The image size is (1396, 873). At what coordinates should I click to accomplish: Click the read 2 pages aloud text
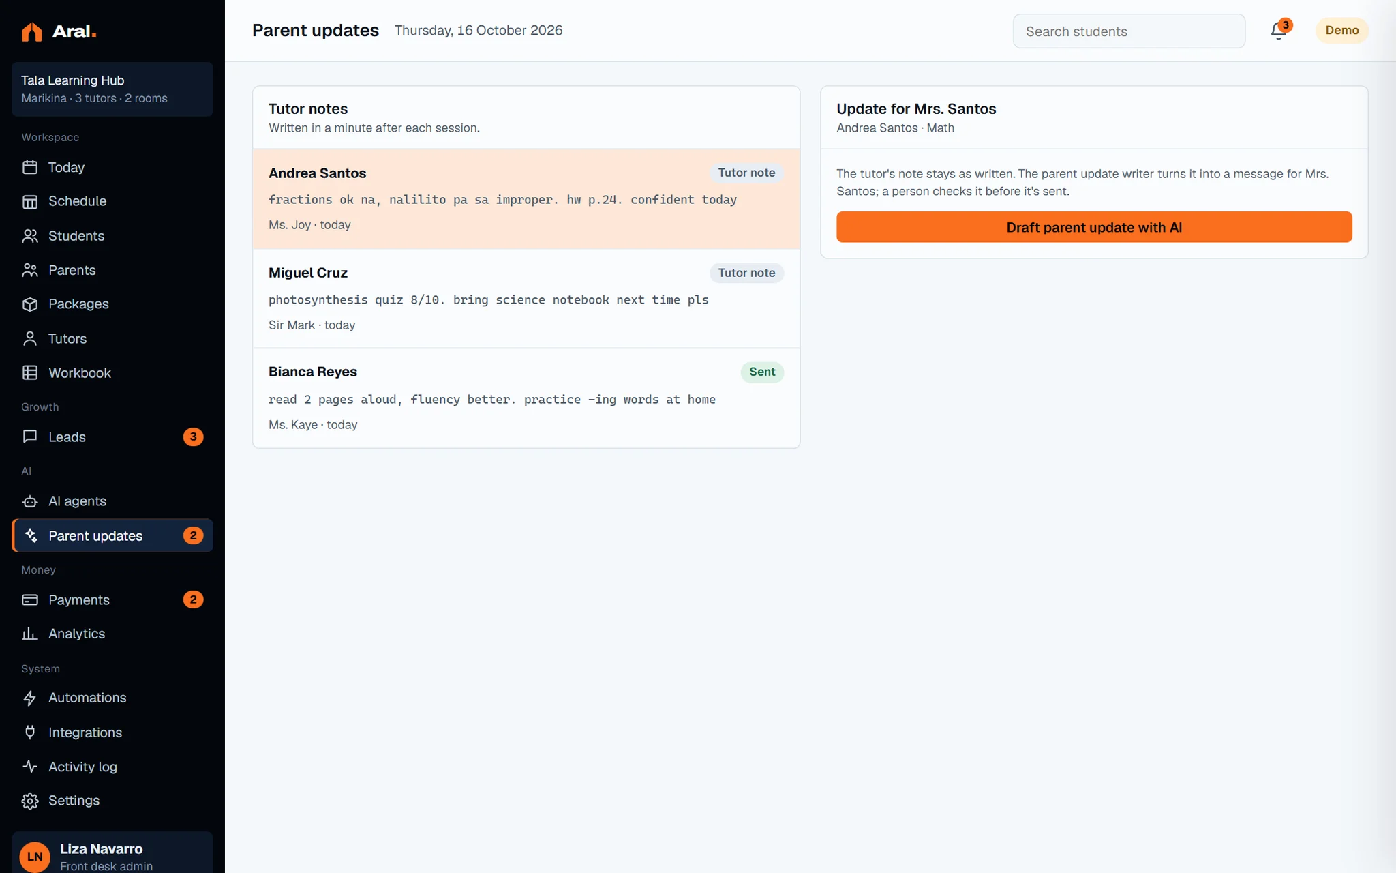point(491,400)
